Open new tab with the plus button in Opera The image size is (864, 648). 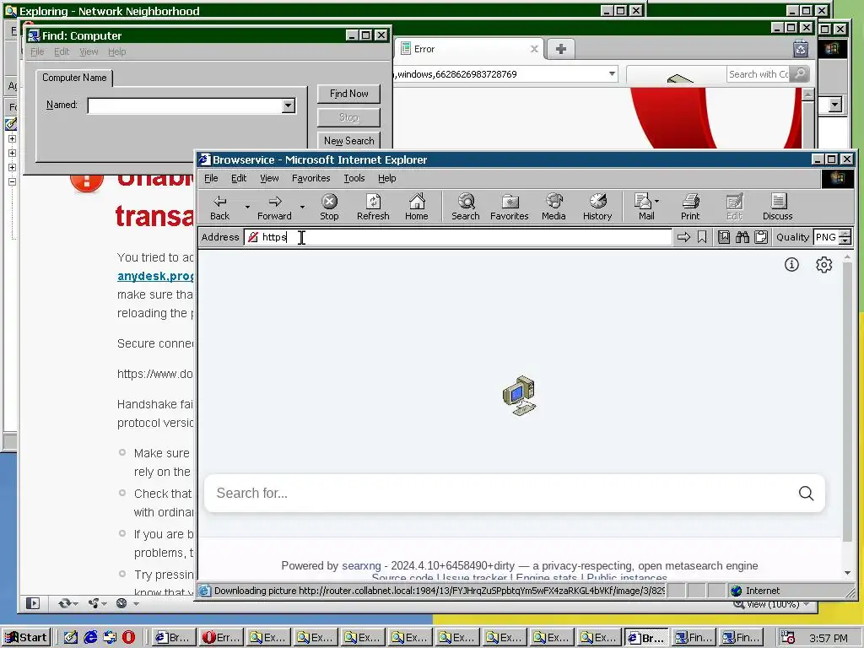pos(560,49)
